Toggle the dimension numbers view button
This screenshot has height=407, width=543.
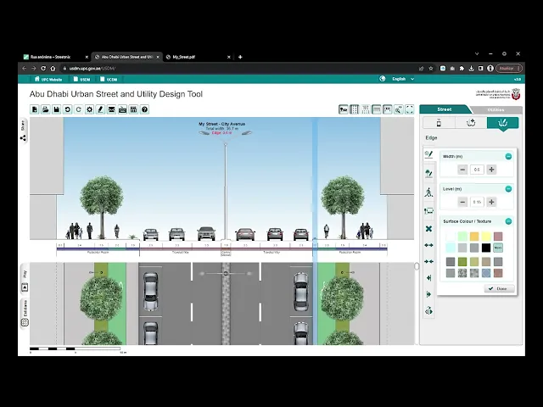[366, 109]
